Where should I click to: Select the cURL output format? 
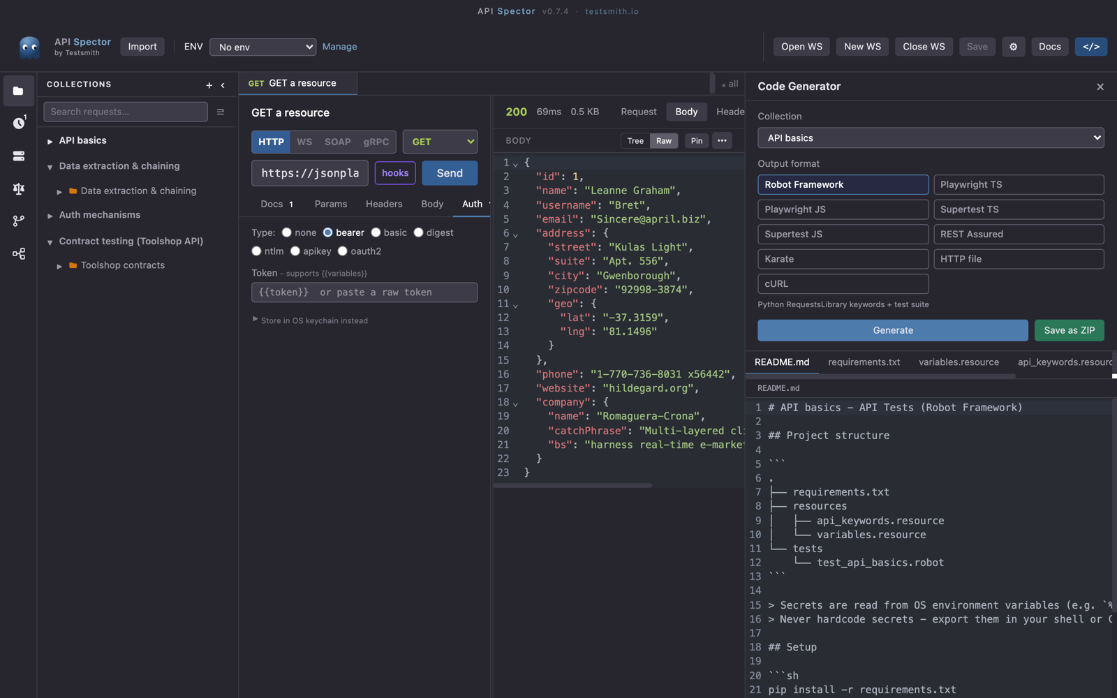point(843,284)
